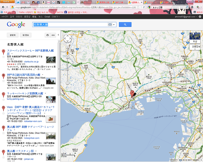The image size is (203, 162).
Task: Open the pinned Twitter app tab
Action: [18, 2]
